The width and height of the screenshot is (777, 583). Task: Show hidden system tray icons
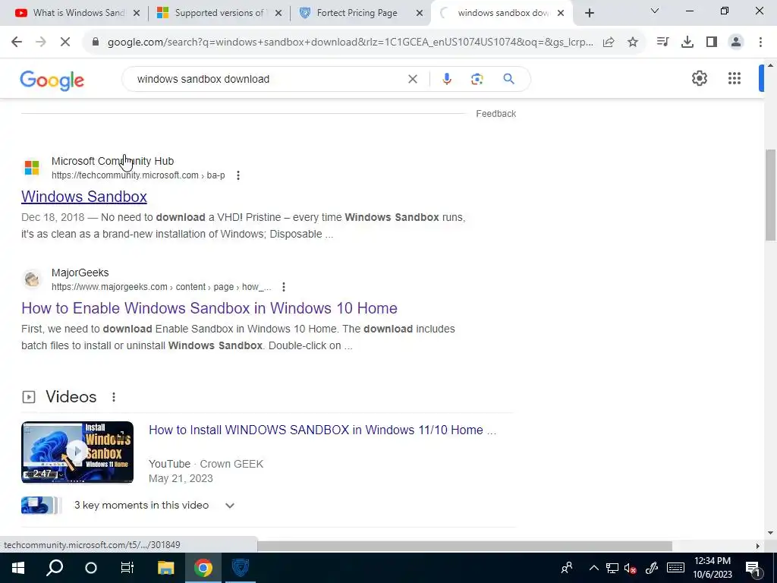coord(593,568)
